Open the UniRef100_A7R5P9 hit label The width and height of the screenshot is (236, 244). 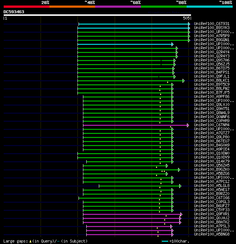pos(212,36)
